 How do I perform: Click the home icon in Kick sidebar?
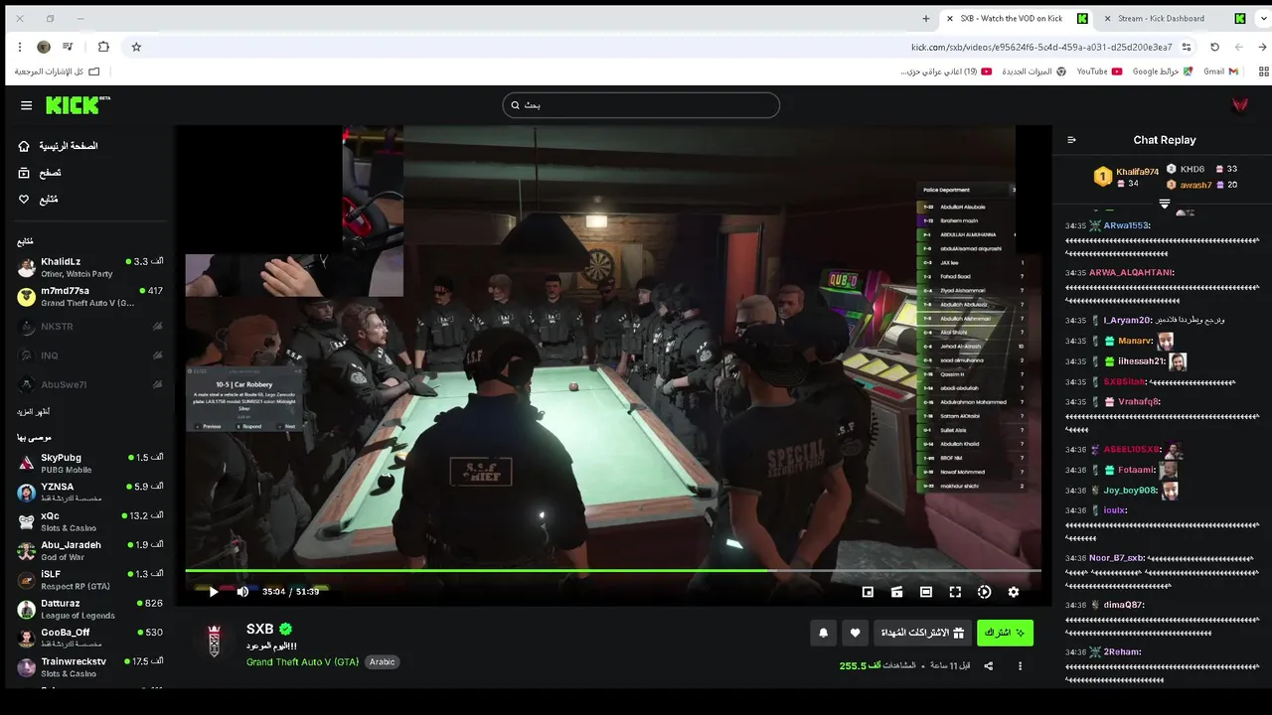tap(24, 146)
